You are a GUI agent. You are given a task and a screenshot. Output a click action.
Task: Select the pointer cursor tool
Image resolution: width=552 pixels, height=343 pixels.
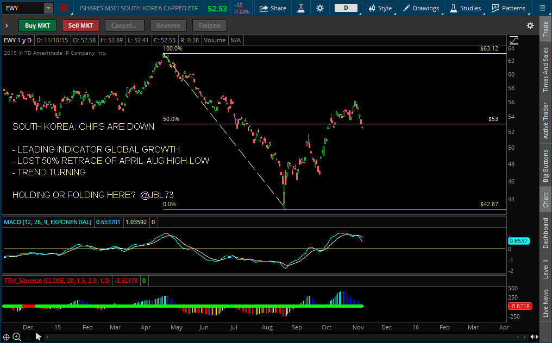click(39, 337)
